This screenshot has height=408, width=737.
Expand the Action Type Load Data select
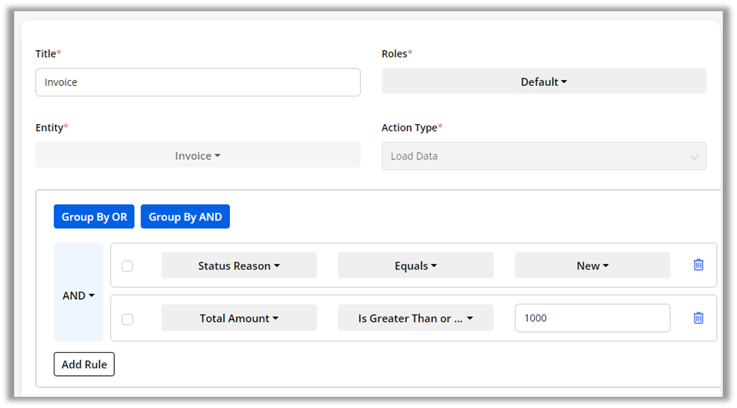(x=544, y=156)
